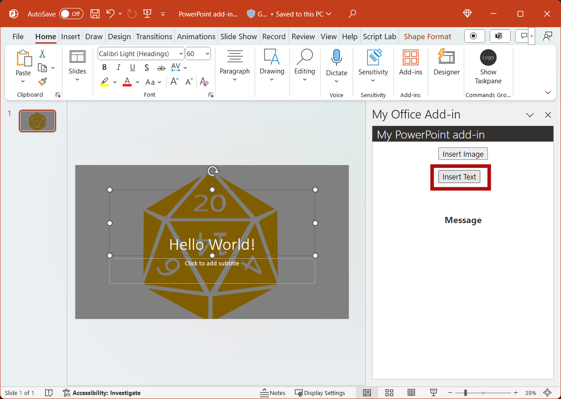Viewport: 561px width, 399px height.
Task: Toggle italic formatting
Action: tap(118, 68)
